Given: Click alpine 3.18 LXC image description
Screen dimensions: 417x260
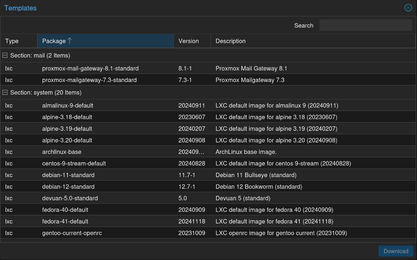Looking at the screenshot, I should pyautogui.click(x=276, y=117).
